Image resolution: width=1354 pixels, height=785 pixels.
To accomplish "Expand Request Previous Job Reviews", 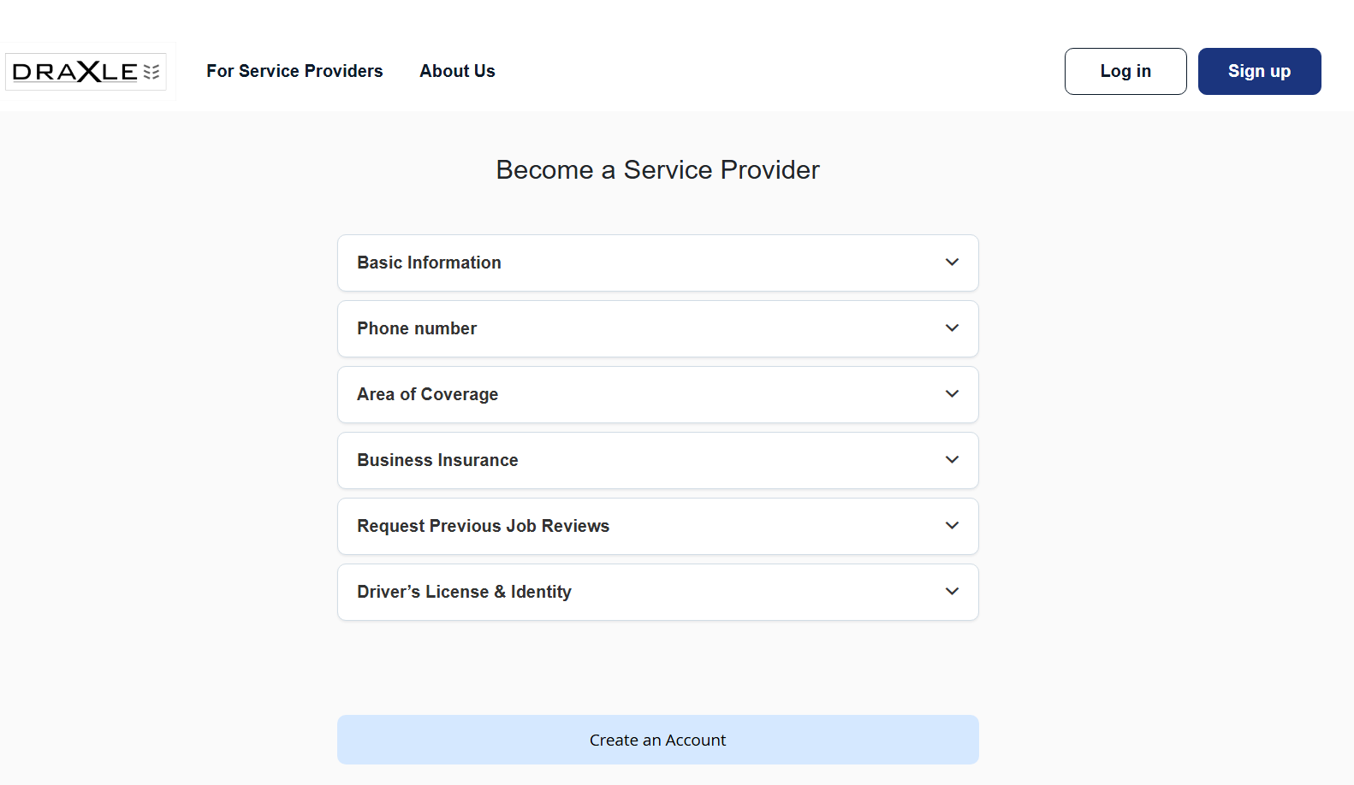I will click(x=657, y=526).
